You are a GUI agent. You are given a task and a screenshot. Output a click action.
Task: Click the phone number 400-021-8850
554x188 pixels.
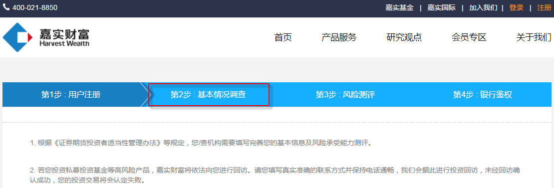[34, 8]
